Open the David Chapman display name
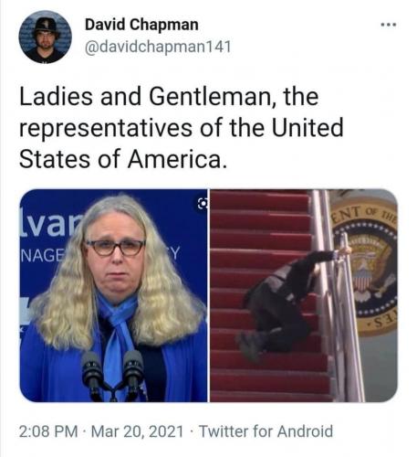Screen dimensions: 417x457 (141, 25)
